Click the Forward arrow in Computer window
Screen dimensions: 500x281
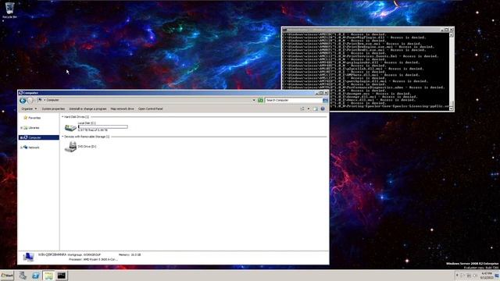30,101
